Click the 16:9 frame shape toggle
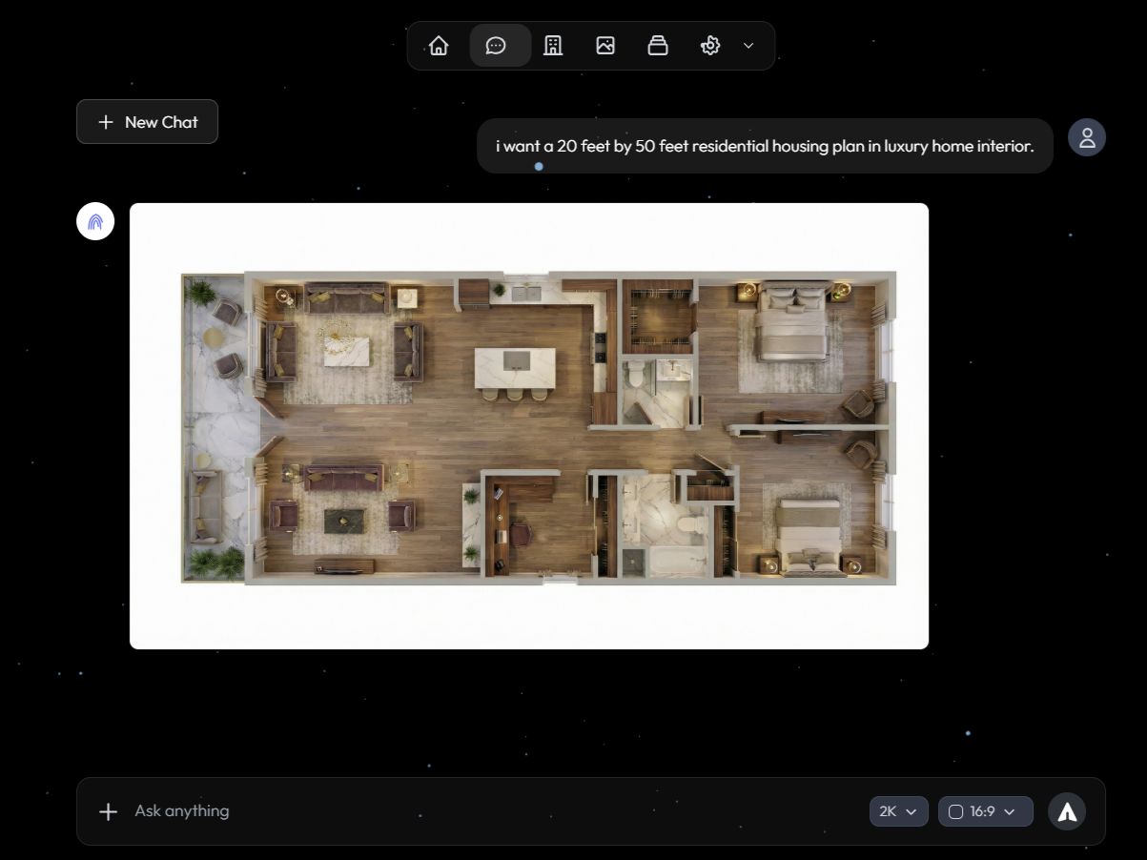This screenshot has width=1147, height=860. click(x=956, y=811)
